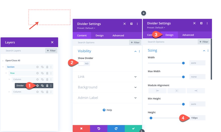Open more options for Row layer
Viewport: 221px width, 132px height.
[51, 73]
